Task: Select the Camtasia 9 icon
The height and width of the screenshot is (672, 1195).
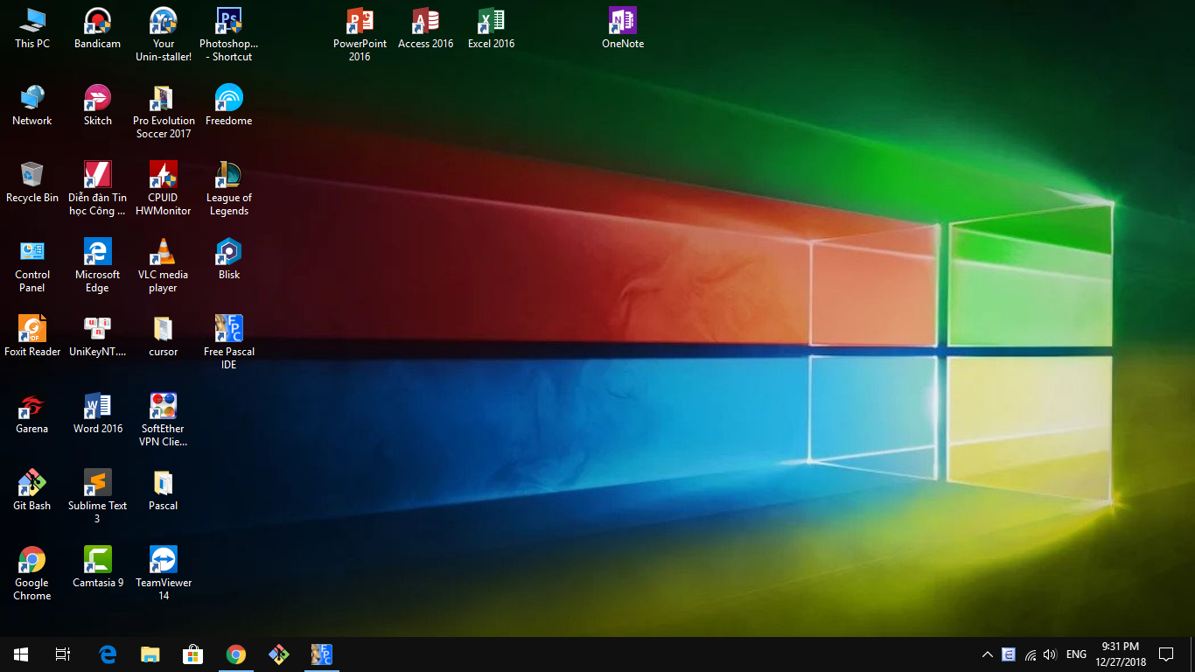Action: [x=98, y=567]
